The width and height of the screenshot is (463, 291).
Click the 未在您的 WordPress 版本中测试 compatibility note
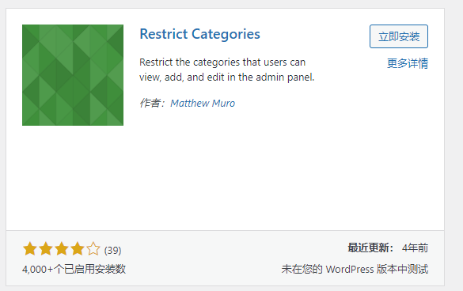pyautogui.click(x=355, y=269)
